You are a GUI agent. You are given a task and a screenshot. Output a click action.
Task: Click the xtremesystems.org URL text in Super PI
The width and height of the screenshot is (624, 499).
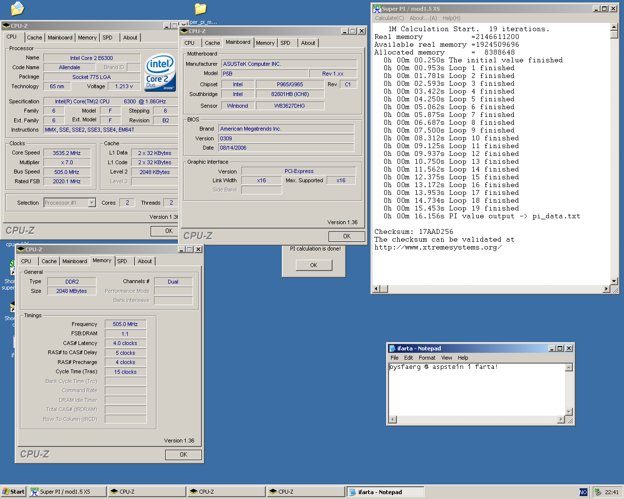tap(438, 248)
